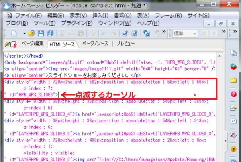Open the 挿入(I) menu
The width and height of the screenshot is (241, 162).
[x=100, y=16]
